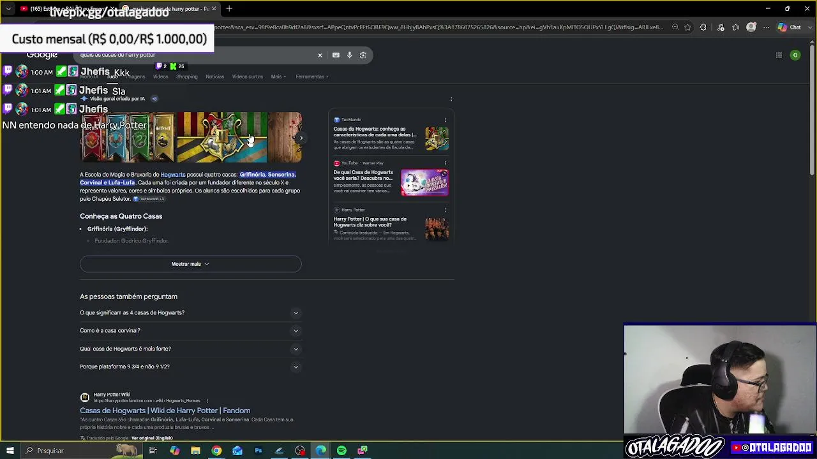Screen dimensions: 817x459
Task: Switch to the Vídeos results tab
Action: (160, 76)
